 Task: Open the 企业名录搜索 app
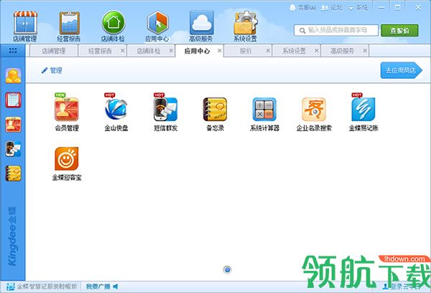click(314, 114)
